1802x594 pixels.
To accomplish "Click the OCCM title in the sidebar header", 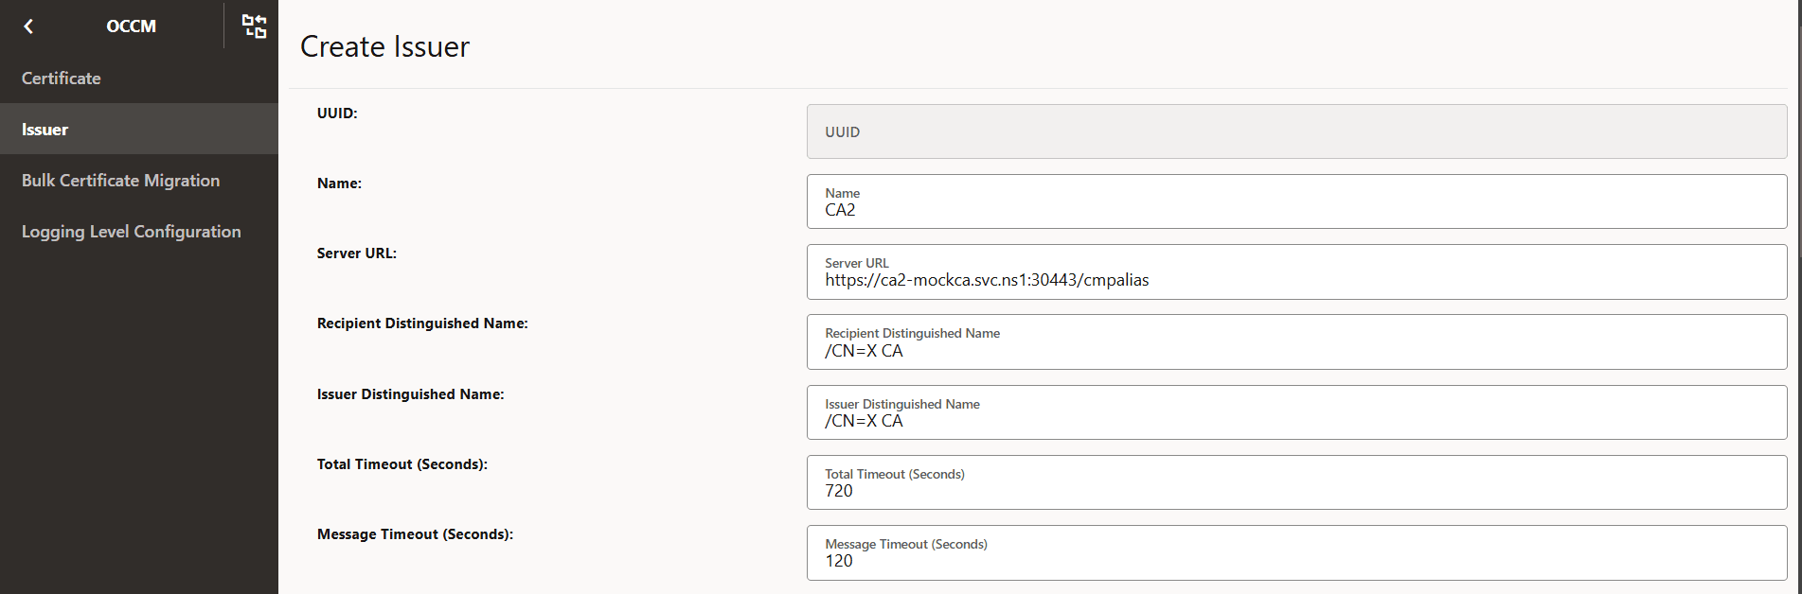I will pyautogui.click(x=130, y=26).
